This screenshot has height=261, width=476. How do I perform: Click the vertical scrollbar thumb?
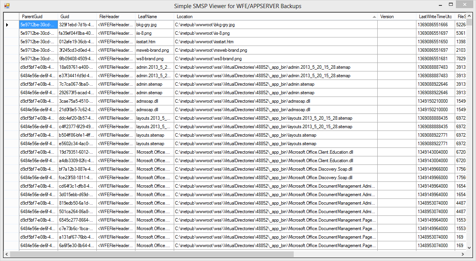[469, 22]
